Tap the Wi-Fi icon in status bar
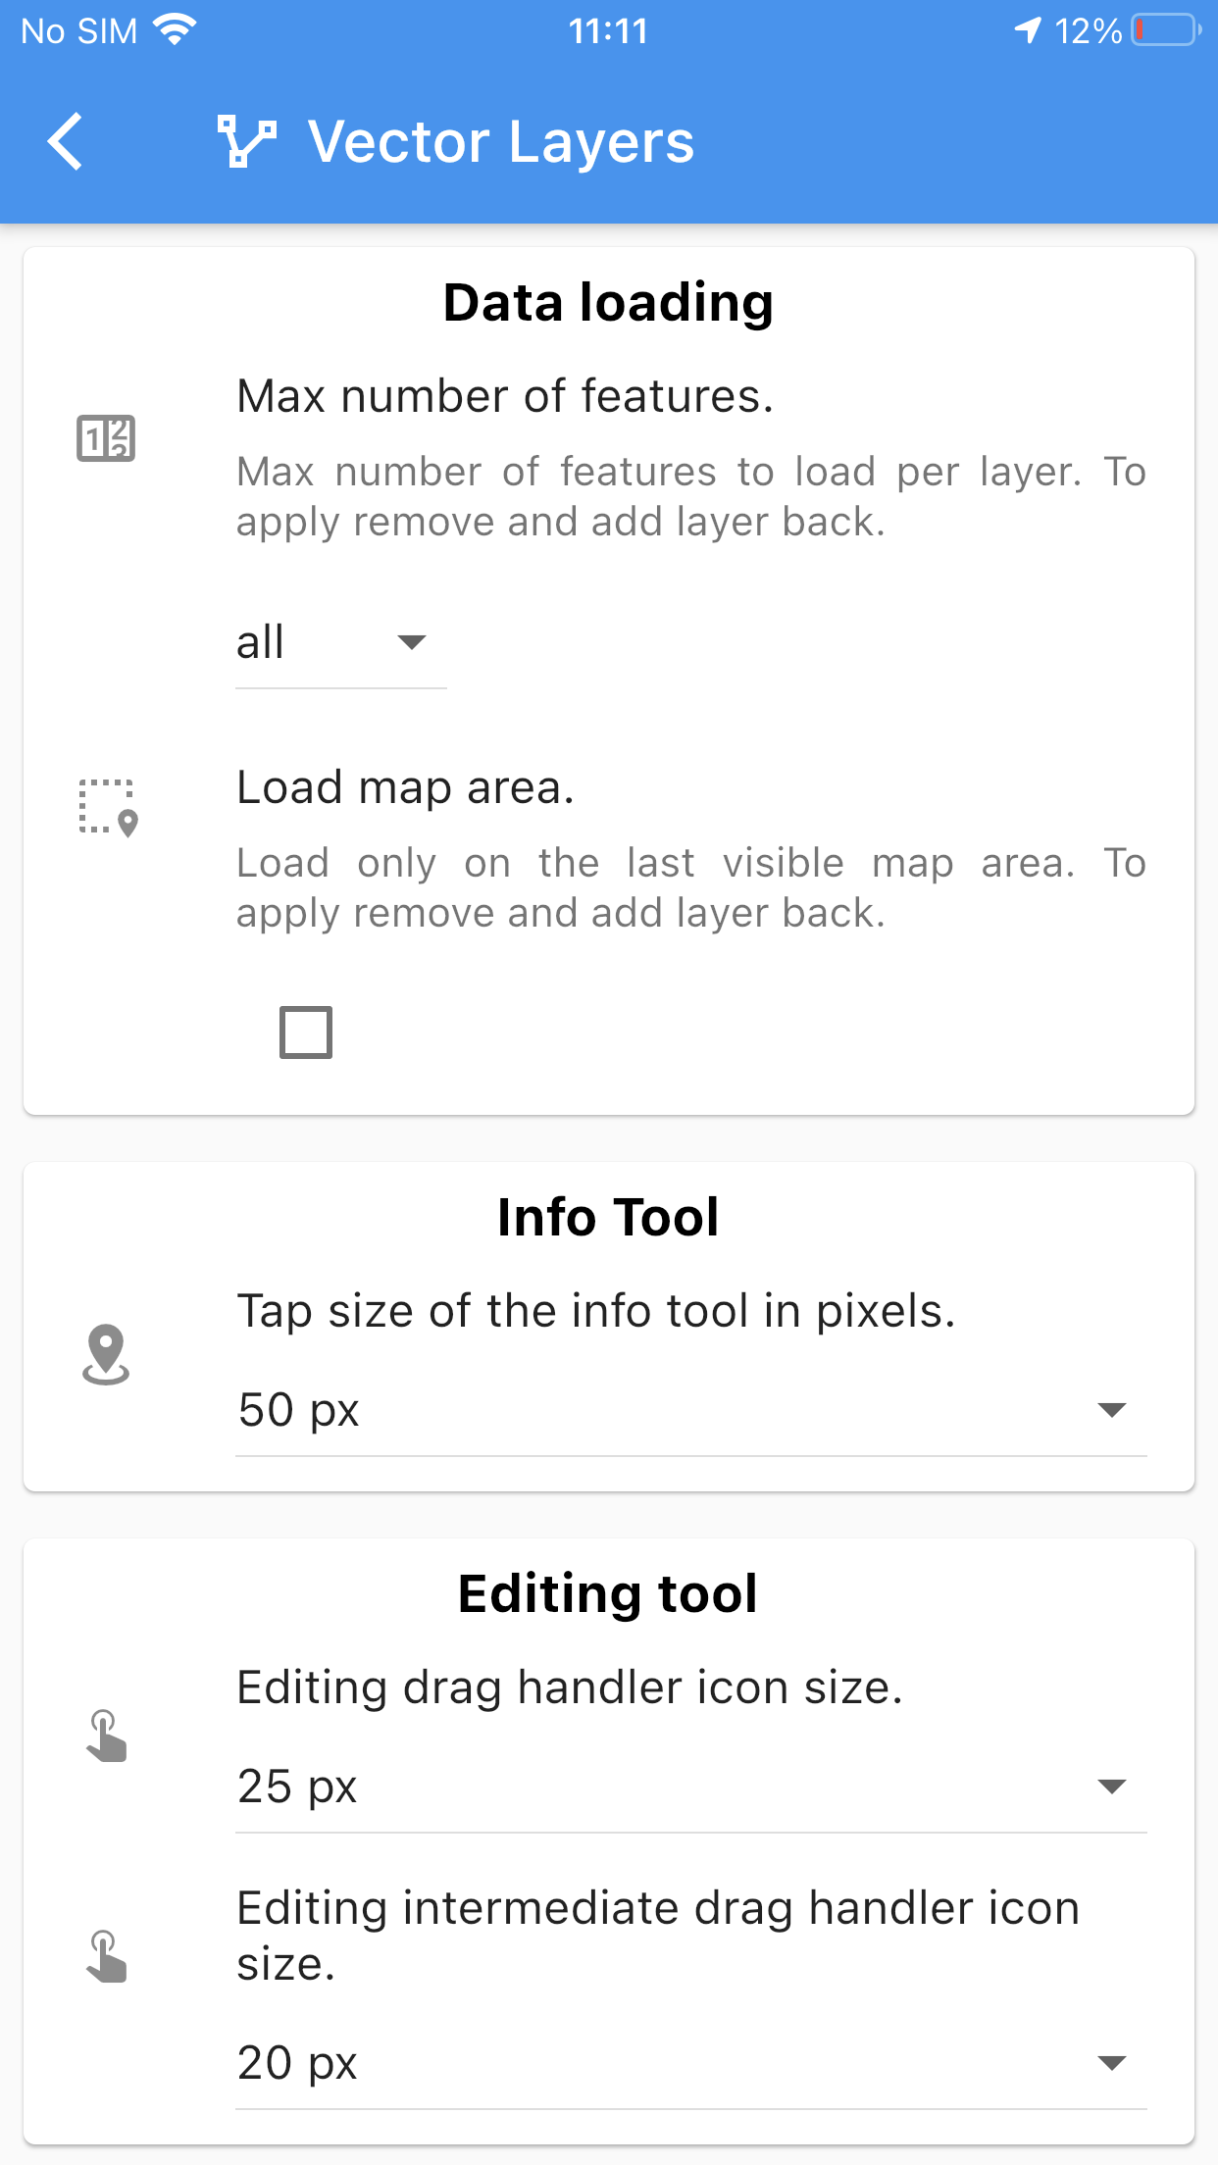This screenshot has height=2165, width=1218. (176, 30)
